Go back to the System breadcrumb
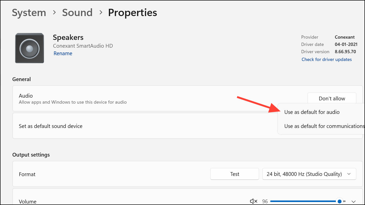Screen dimensions: 365x205 29,13
